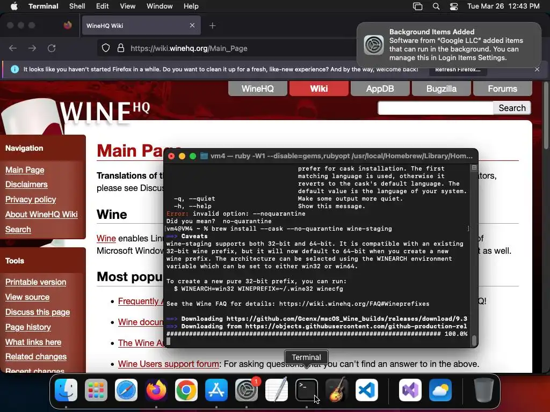550x412 pixels.
Task: Click the wiki Search button
Action: tap(512, 108)
